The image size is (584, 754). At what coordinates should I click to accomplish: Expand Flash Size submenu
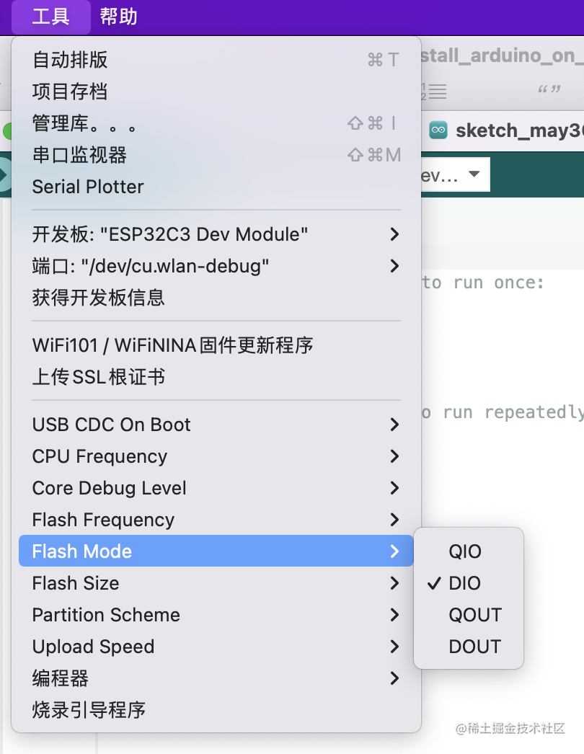(216, 583)
